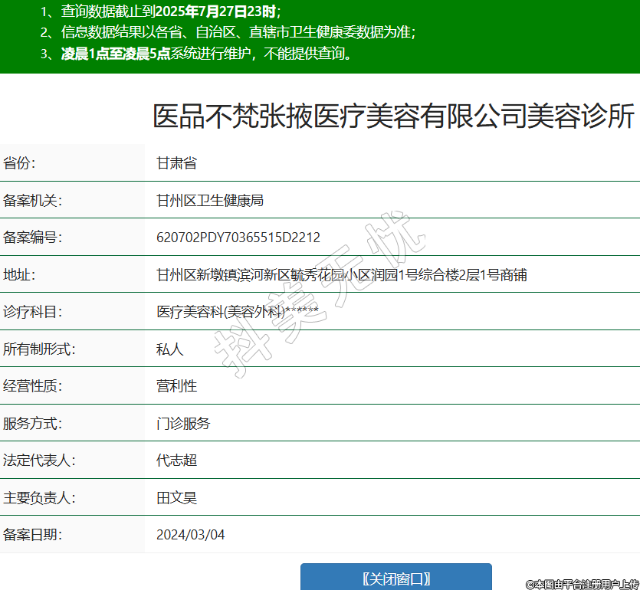Click the notice line about data cutoff date
The width and height of the screenshot is (640, 590).
161,11
